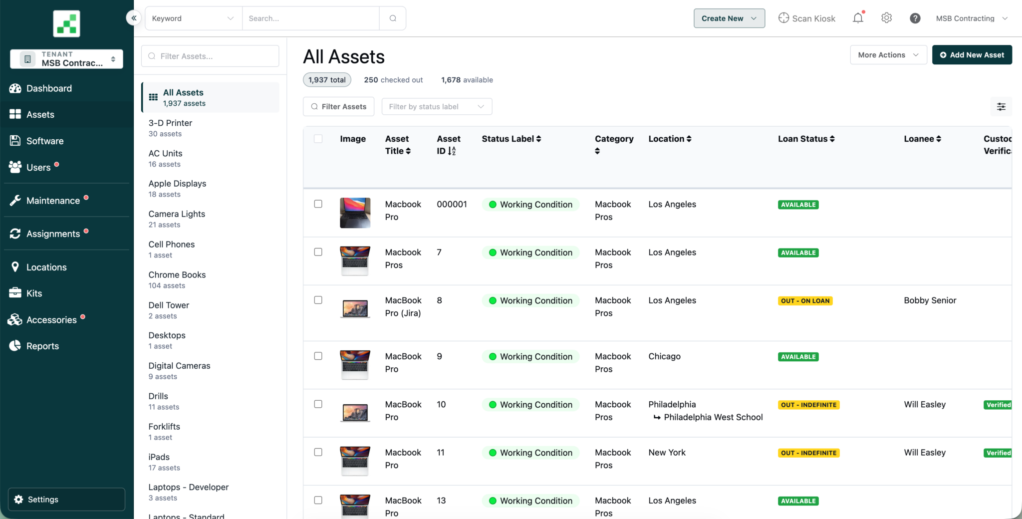Open the column settings sliders icon
1022x519 pixels.
(1001, 106)
